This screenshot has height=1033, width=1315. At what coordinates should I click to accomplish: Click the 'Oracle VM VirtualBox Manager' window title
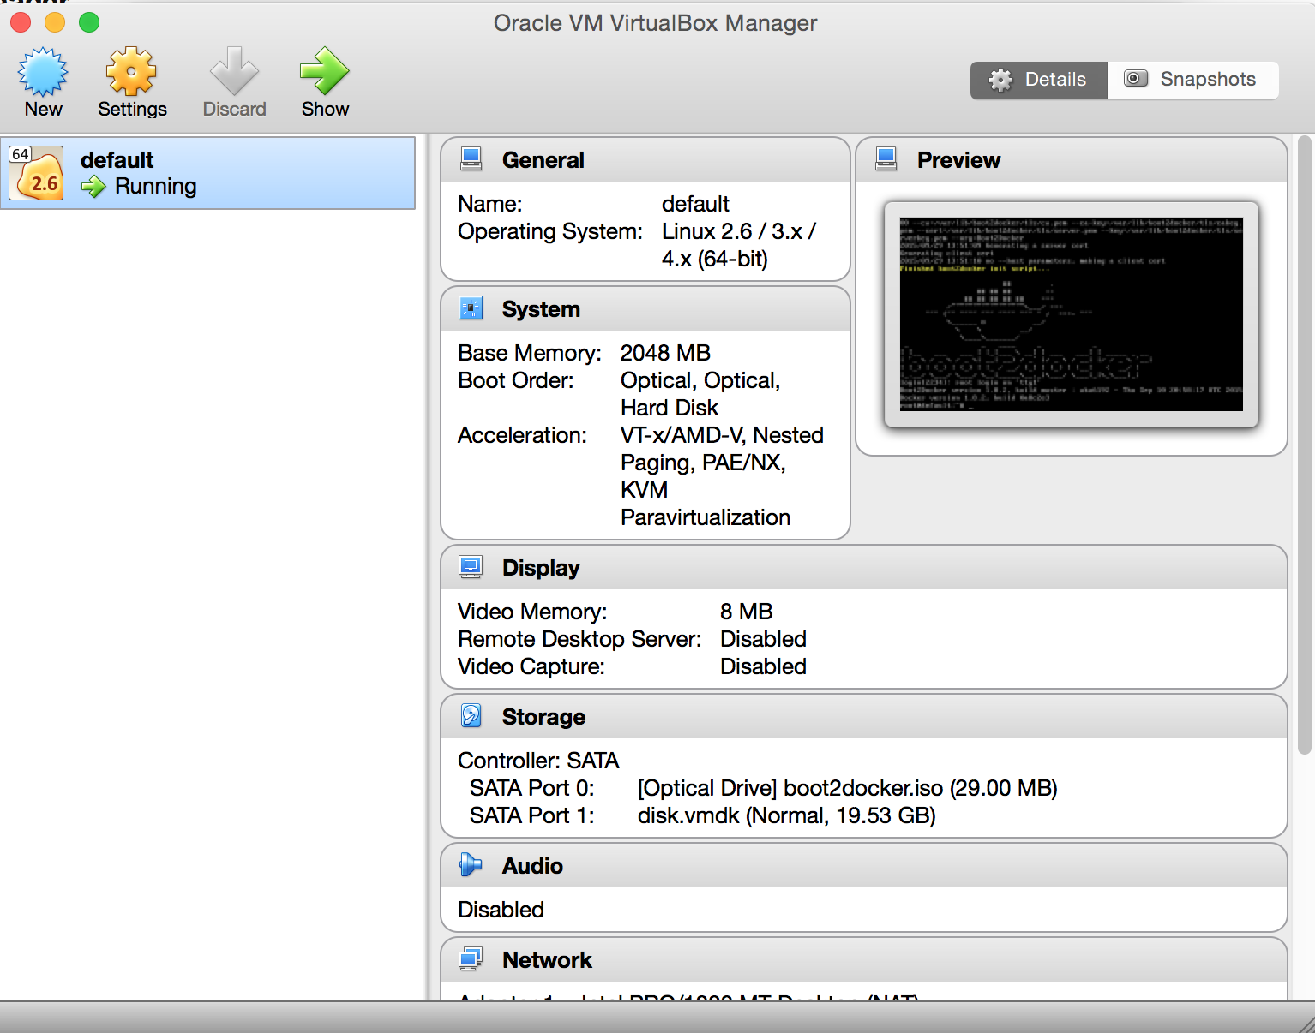655,23
